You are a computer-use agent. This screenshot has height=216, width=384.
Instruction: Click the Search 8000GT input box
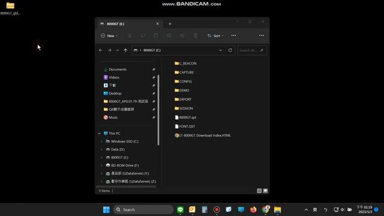tap(252, 50)
